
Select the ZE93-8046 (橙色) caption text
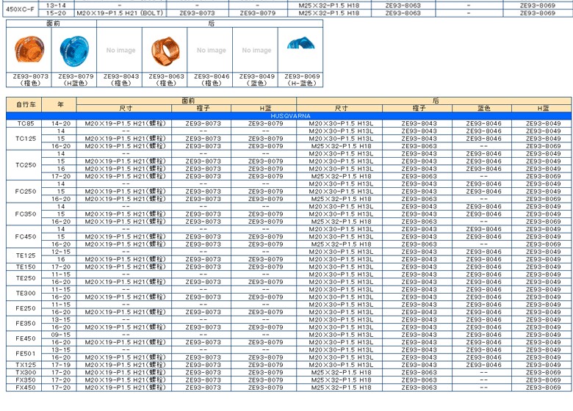tap(212, 79)
